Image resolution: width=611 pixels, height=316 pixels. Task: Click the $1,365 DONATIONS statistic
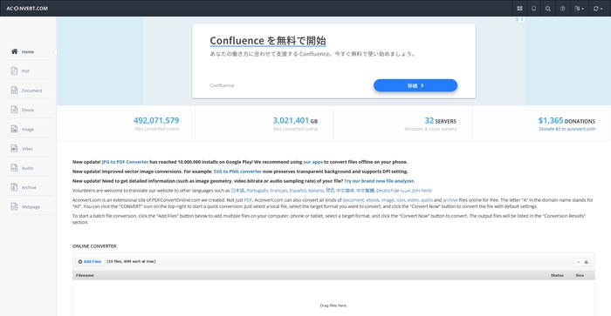tap(566, 121)
